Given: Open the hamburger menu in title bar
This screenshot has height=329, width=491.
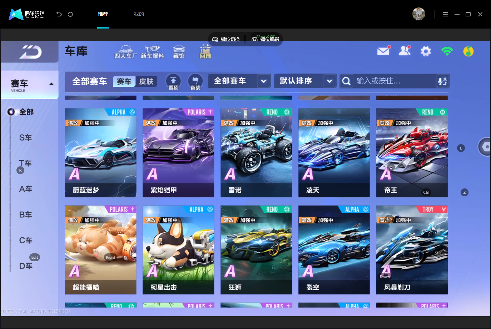Looking at the screenshot, I should point(445,14).
